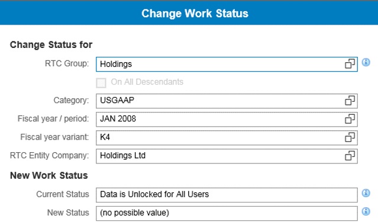Click the Change Work Status title bar
This screenshot has height=222, width=378.
click(x=189, y=13)
